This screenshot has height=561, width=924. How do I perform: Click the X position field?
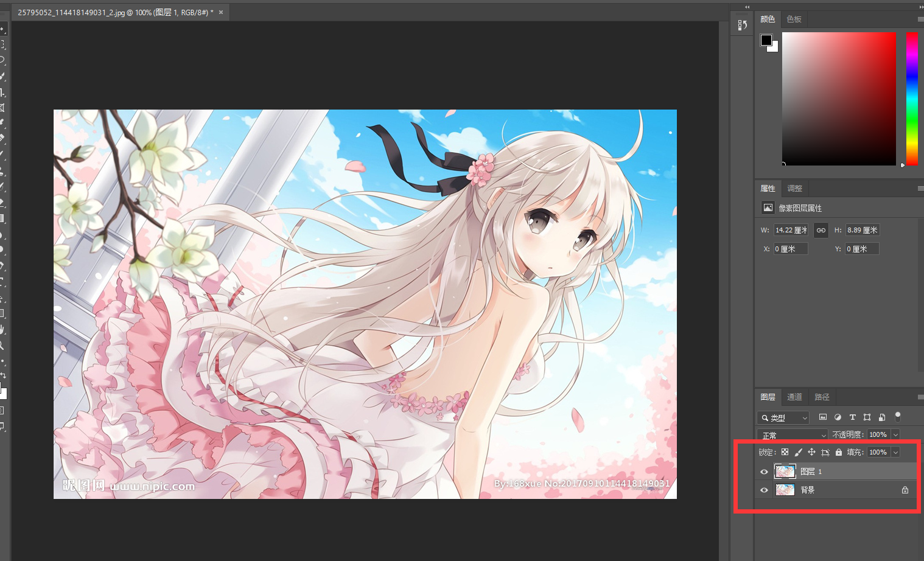(x=791, y=249)
